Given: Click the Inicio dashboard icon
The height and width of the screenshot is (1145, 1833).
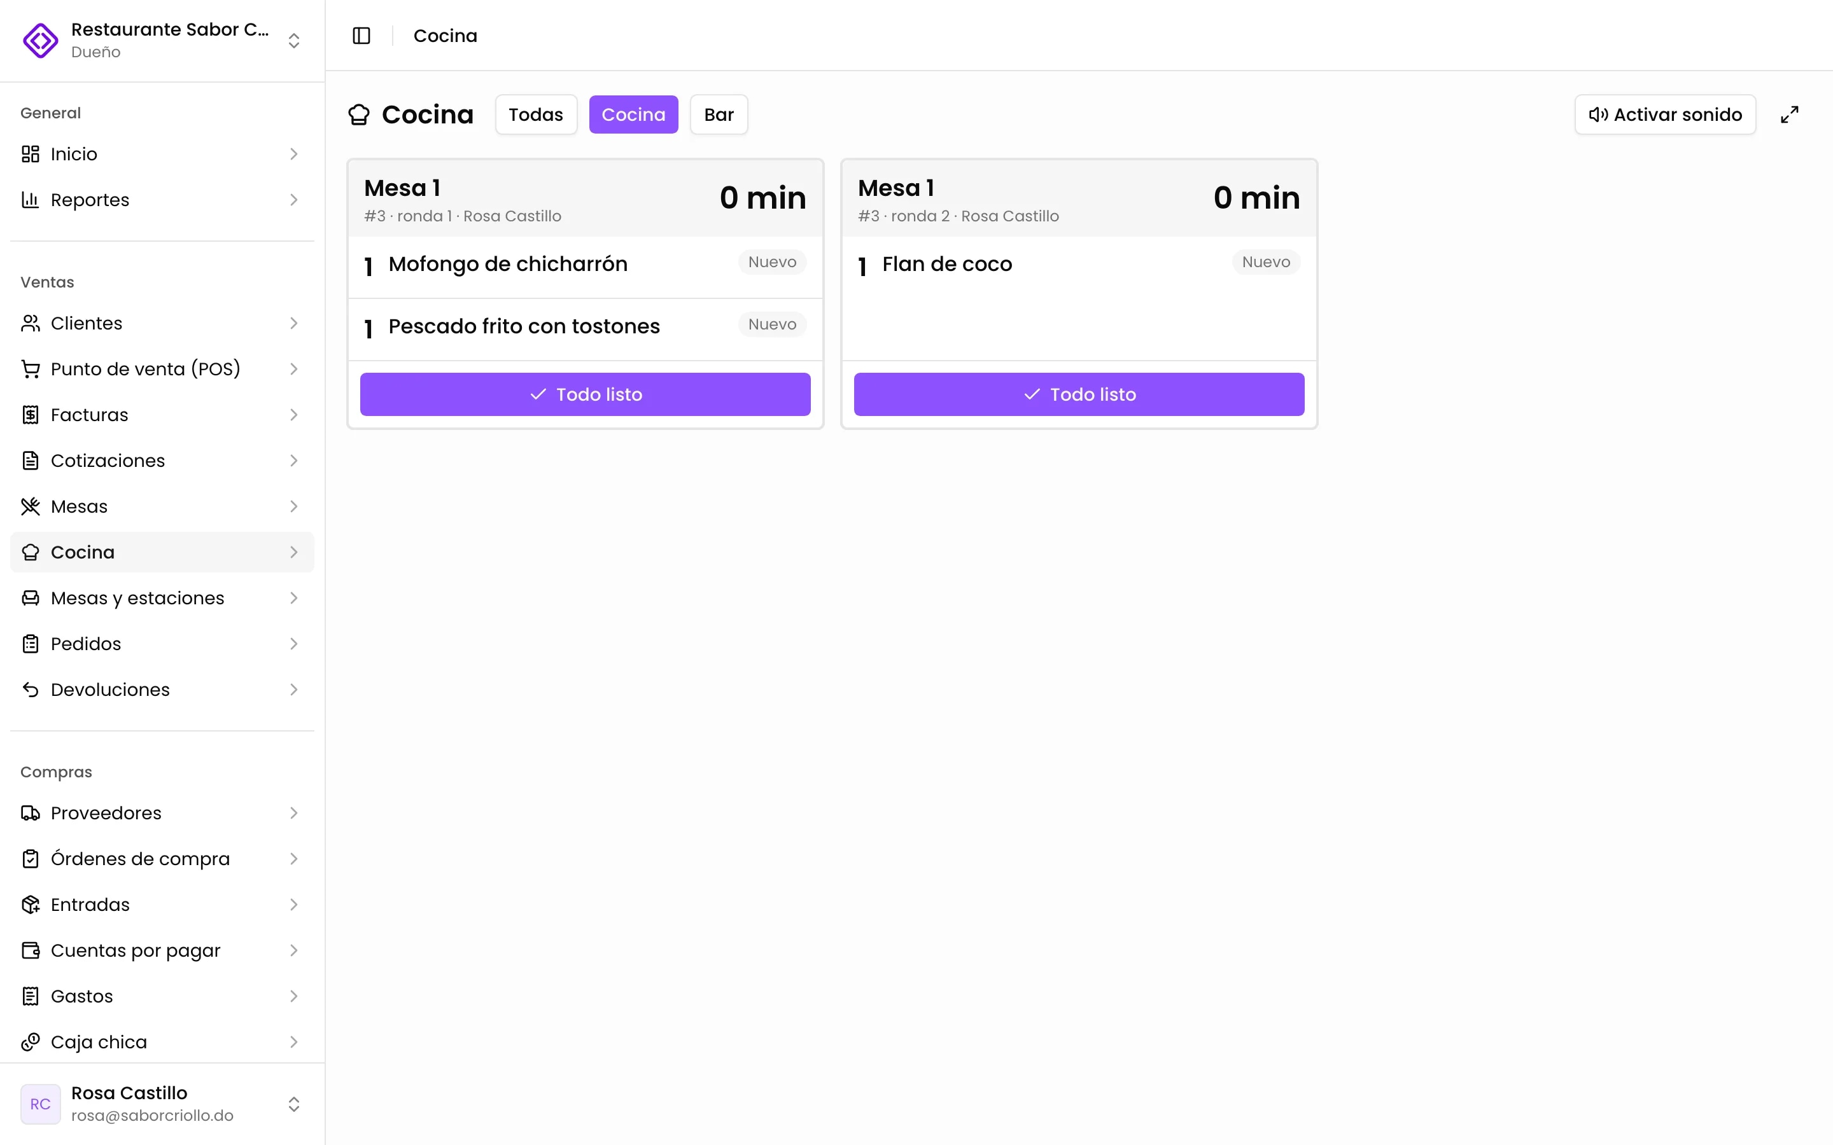Looking at the screenshot, I should click(x=31, y=154).
